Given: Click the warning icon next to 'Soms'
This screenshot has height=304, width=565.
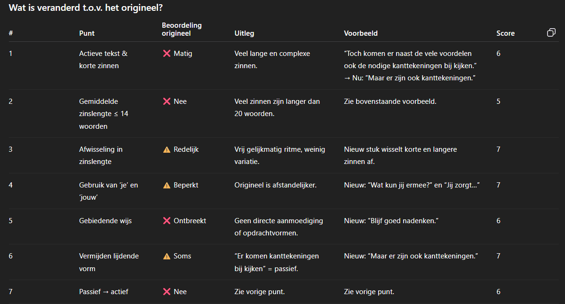Looking at the screenshot, I should 167,256.
